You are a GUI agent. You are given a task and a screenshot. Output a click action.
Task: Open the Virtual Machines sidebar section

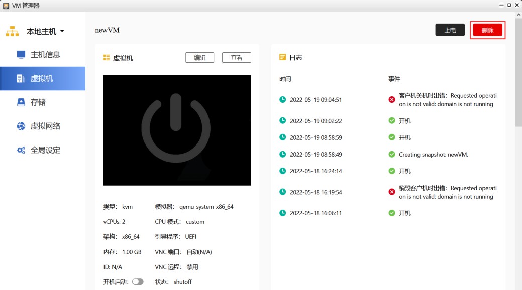click(x=42, y=78)
